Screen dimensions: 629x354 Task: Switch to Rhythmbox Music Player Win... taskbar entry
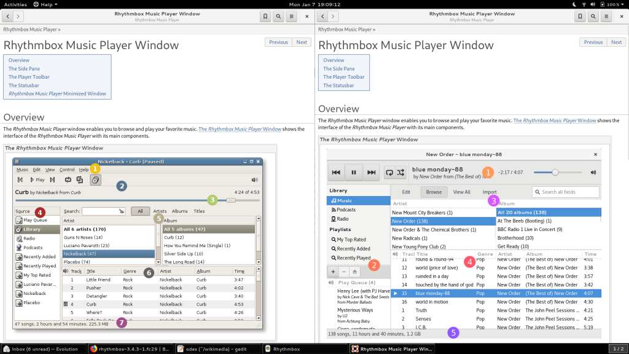coord(393,349)
